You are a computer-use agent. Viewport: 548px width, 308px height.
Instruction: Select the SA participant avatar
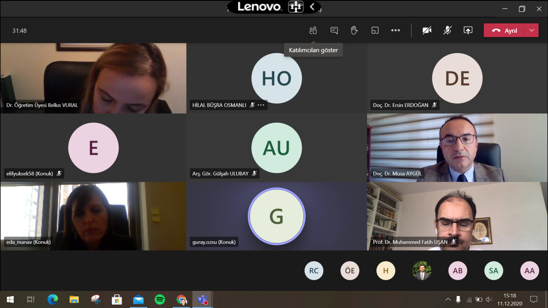[494, 271]
